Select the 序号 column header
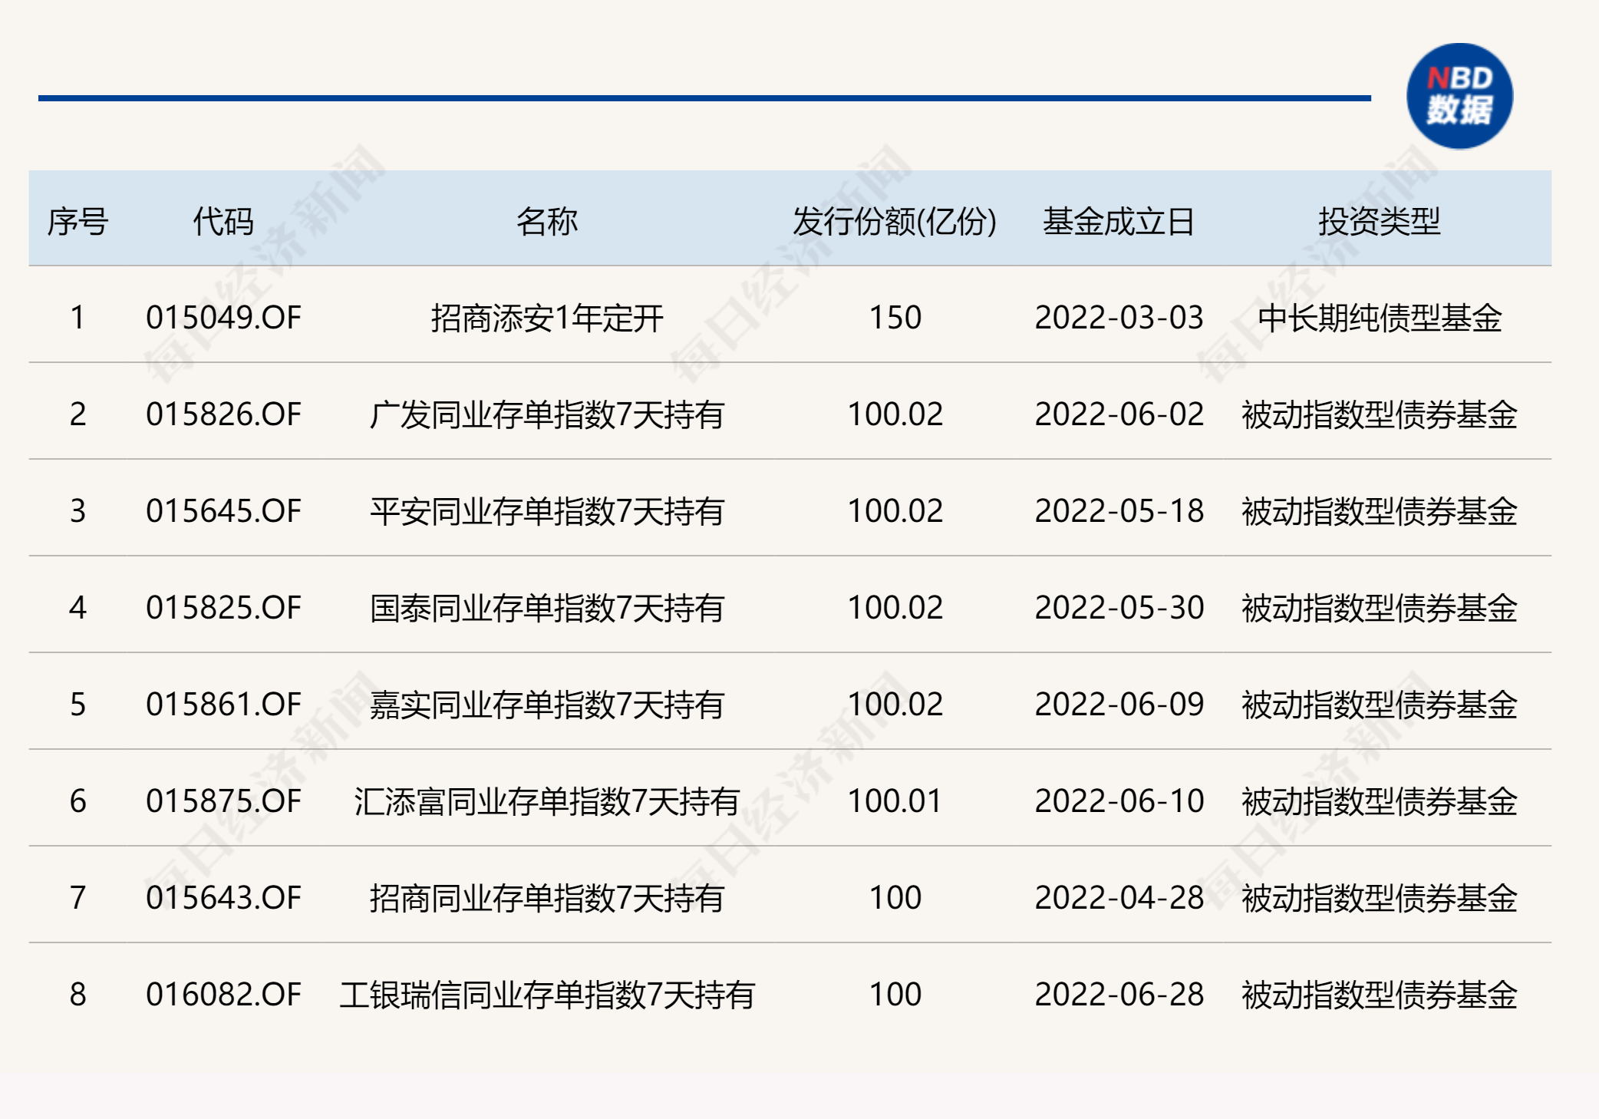 pos(77,222)
